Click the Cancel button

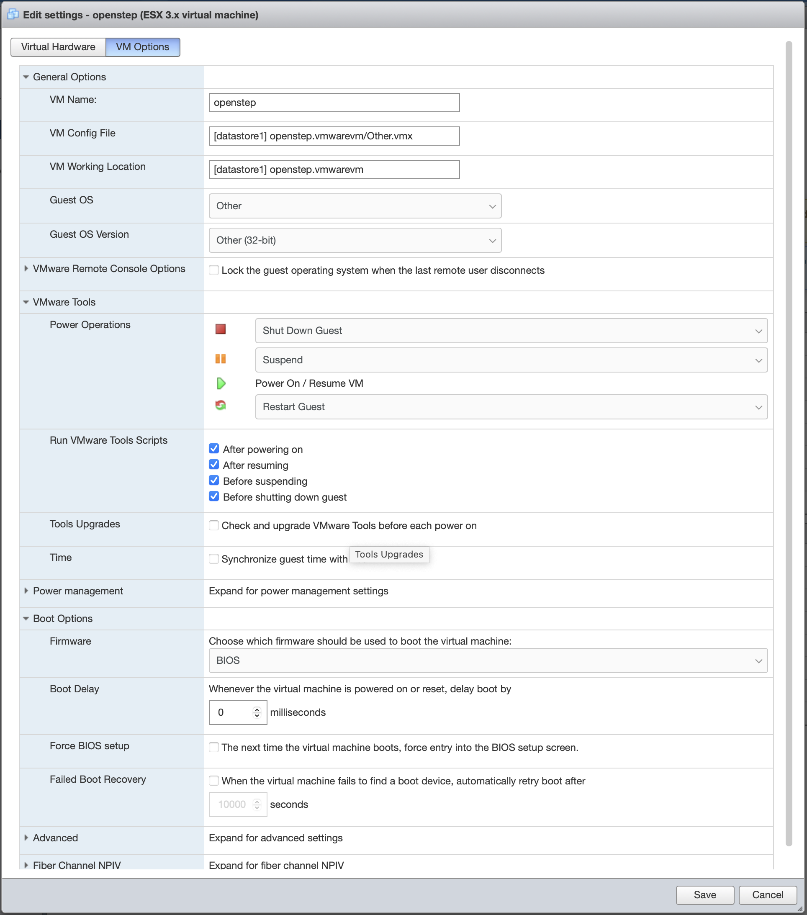pyautogui.click(x=767, y=894)
